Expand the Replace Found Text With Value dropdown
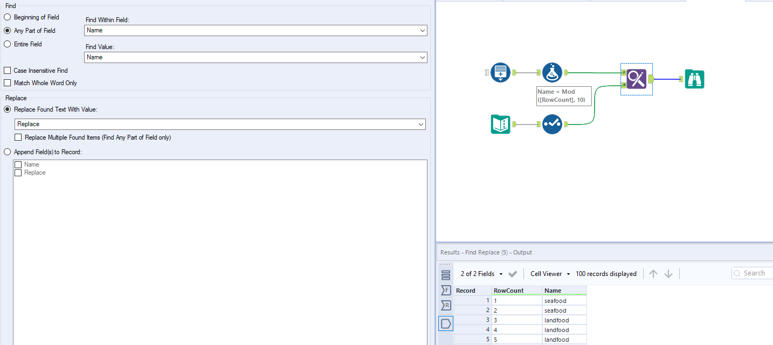This screenshot has width=773, height=345. [421, 124]
